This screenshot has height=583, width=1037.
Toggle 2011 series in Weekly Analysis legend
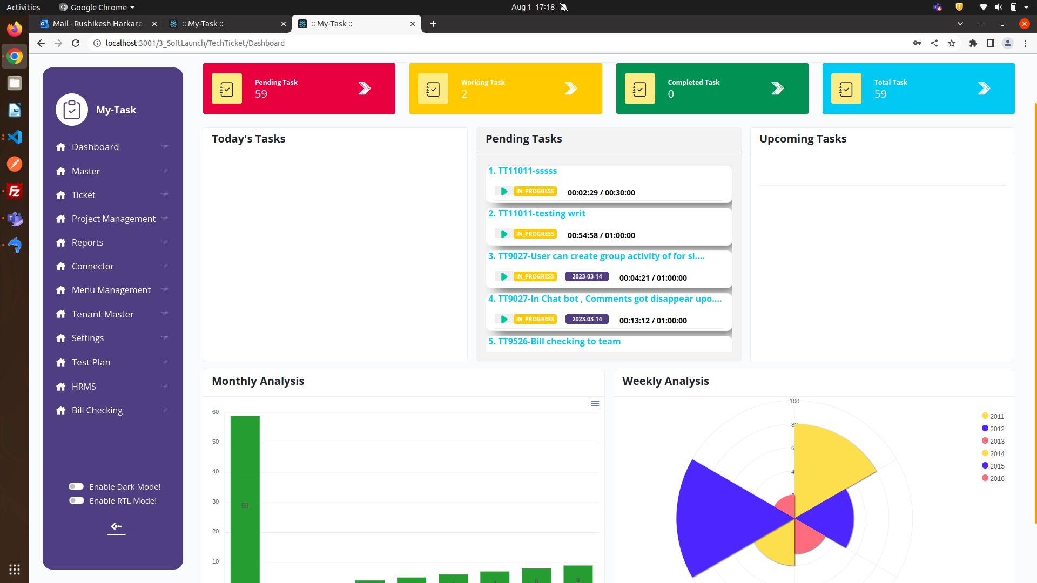(993, 416)
